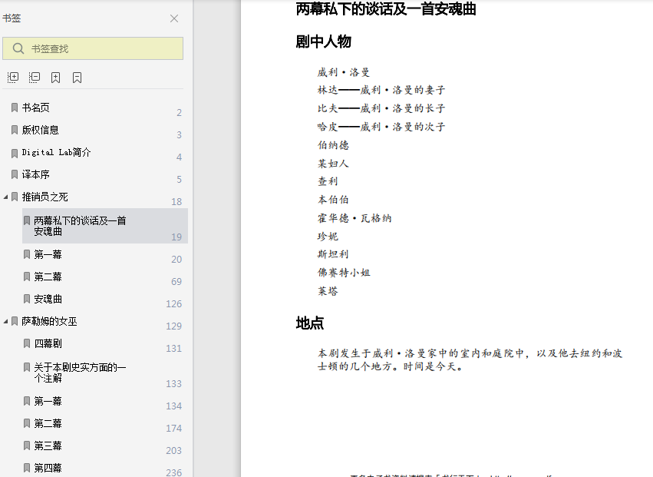Click the name 霍华德·瓦格纳 in cast list
This screenshot has width=653, height=477.
(355, 218)
